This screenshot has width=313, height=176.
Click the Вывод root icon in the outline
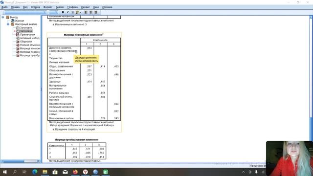coord(8,18)
